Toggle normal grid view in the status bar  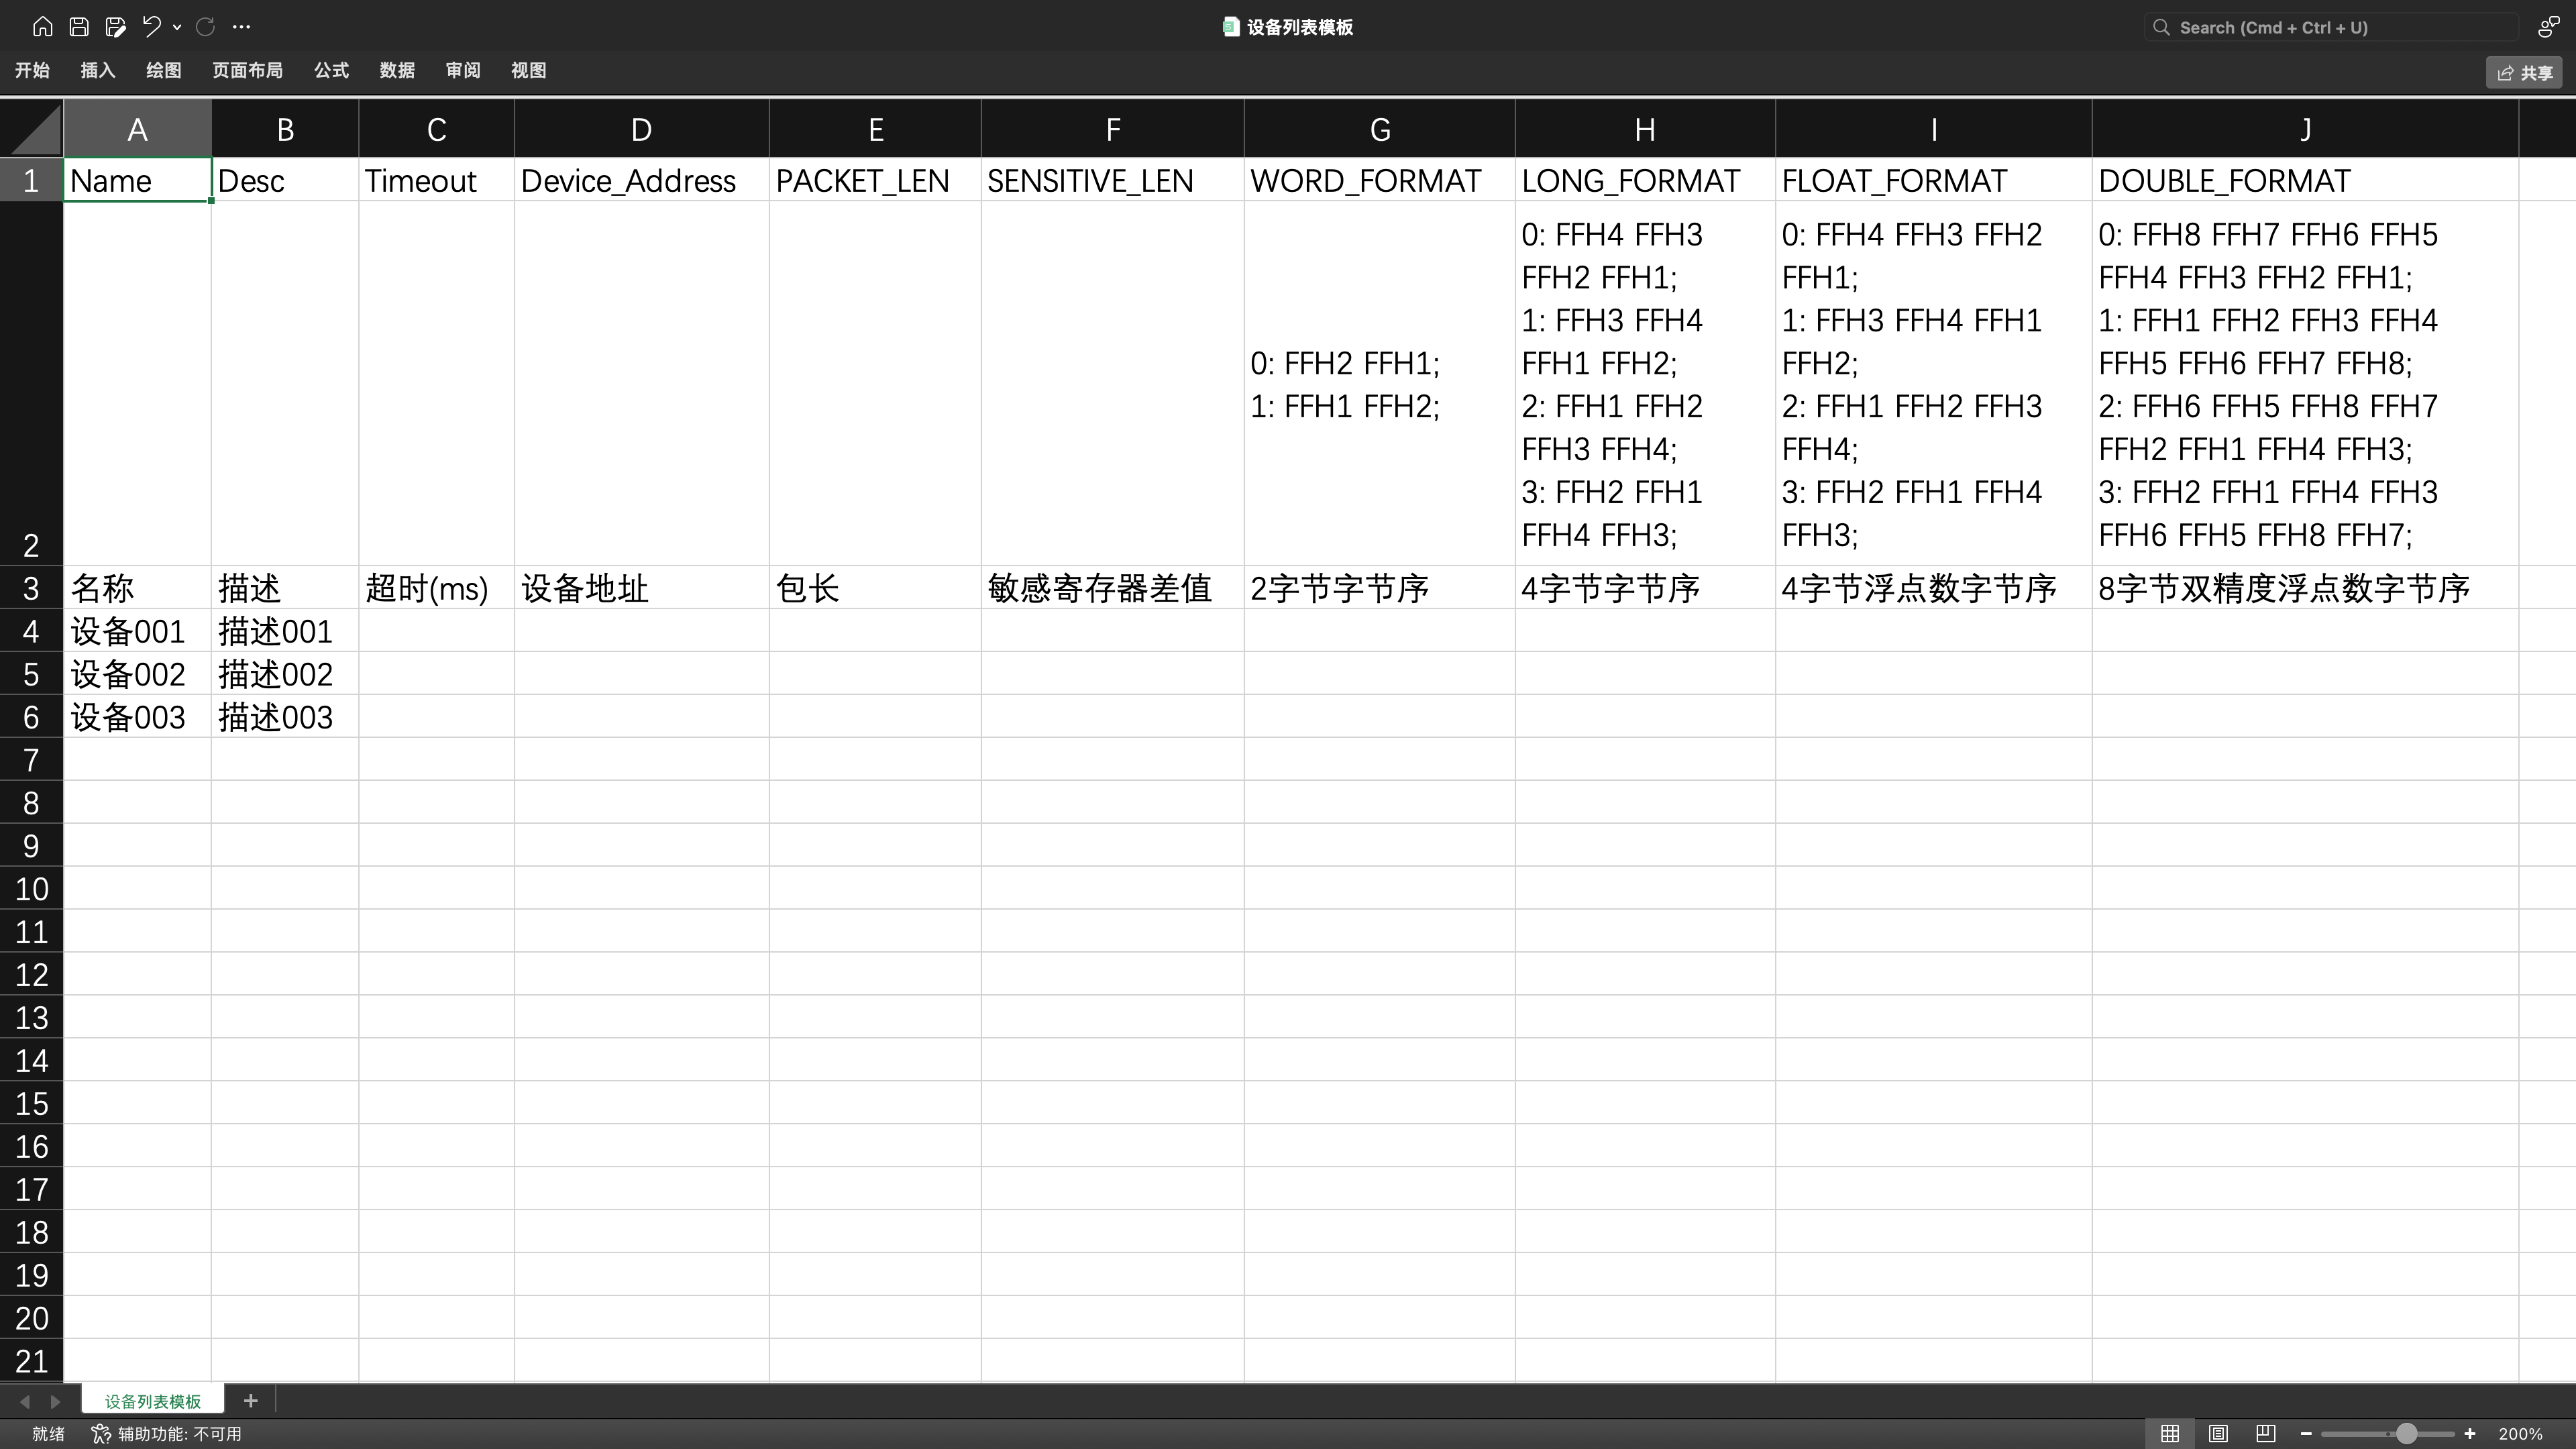2170,1433
